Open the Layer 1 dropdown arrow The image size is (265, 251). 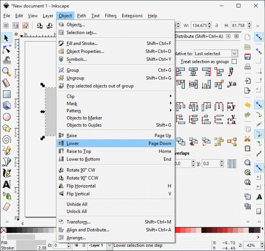tap(109, 245)
